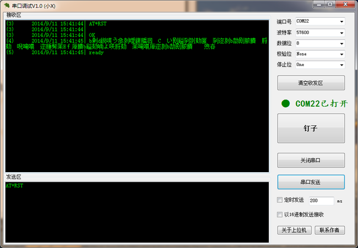Click the send area containing AT+RST
Screen dimensions: 358x248
pyautogui.click(x=137, y=212)
